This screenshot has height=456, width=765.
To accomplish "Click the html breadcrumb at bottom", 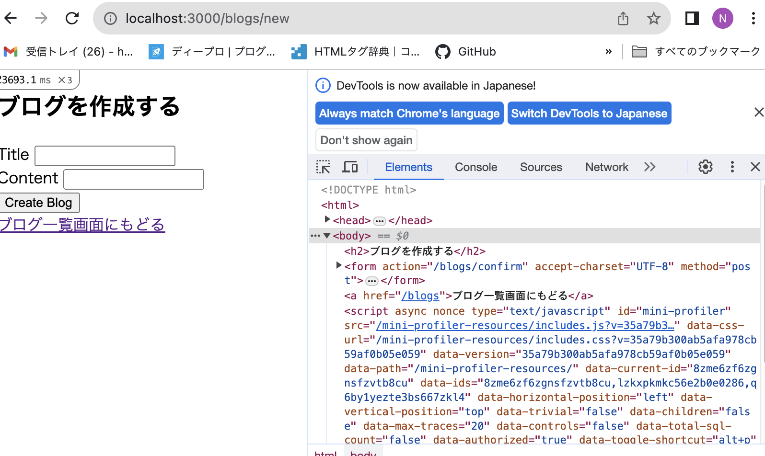I will click(325, 453).
